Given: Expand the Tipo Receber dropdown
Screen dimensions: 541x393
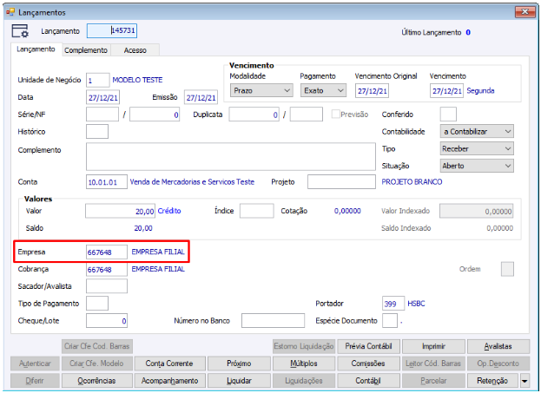Looking at the screenshot, I should [477, 148].
